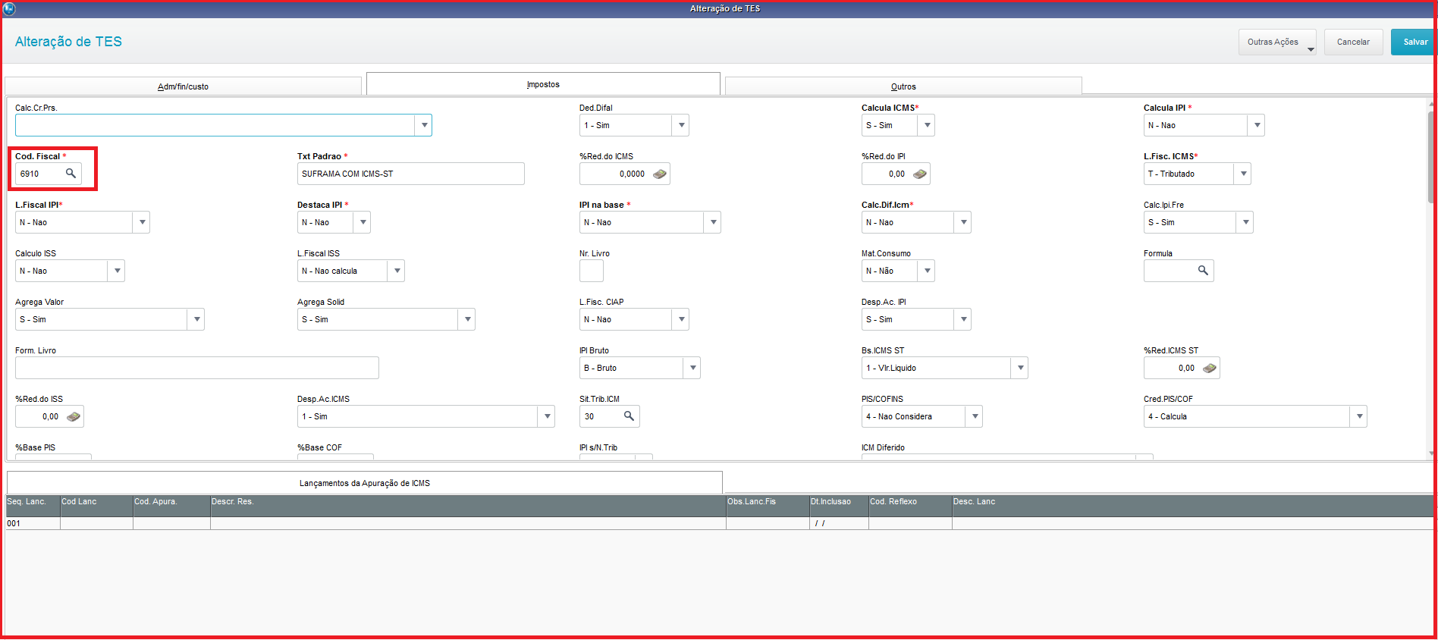Select the Impostos tab

[543, 84]
